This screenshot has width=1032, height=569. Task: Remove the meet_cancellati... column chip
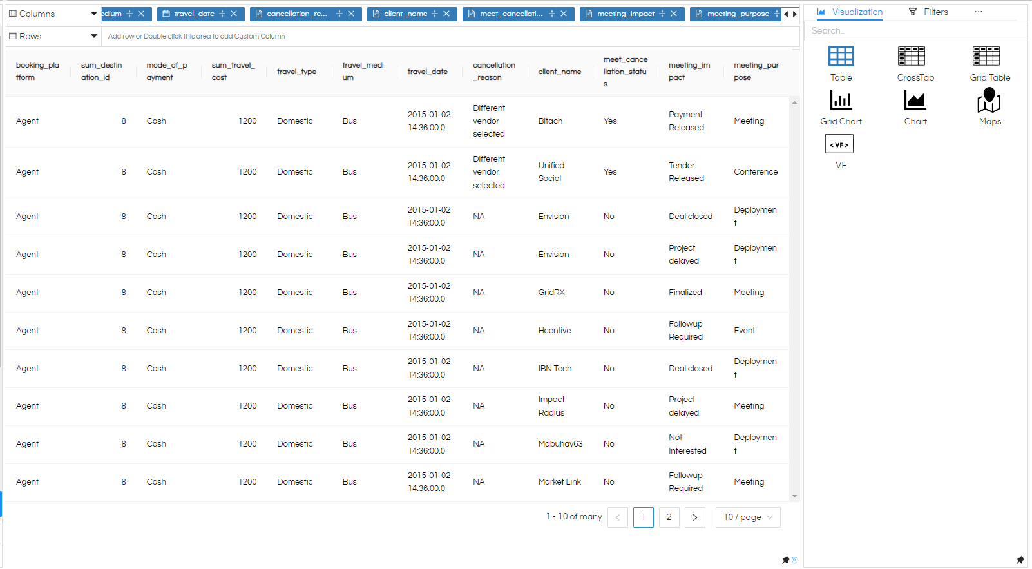564,14
